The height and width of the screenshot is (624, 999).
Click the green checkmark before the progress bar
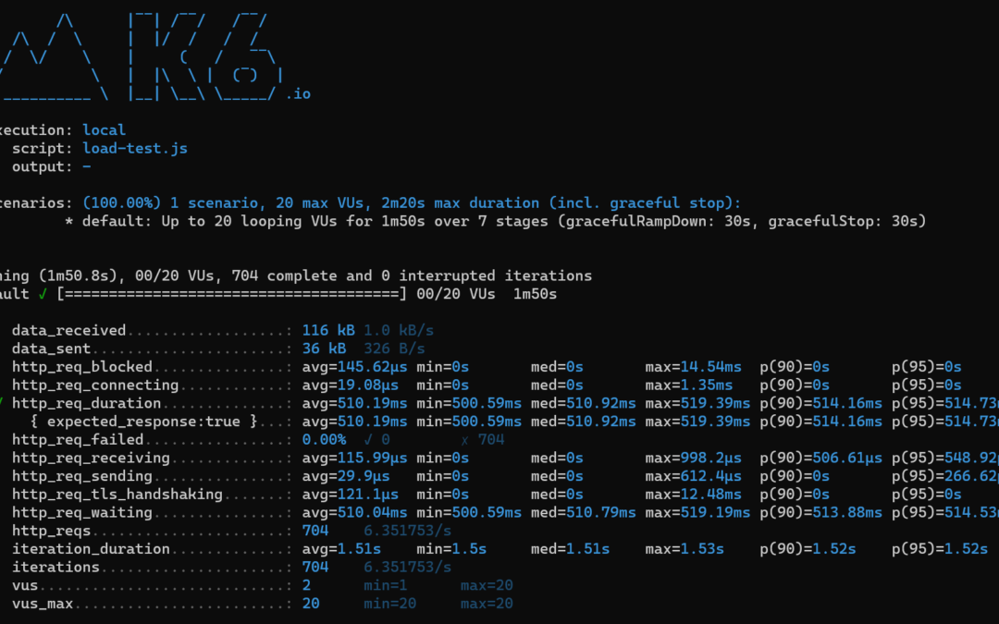point(44,294)
